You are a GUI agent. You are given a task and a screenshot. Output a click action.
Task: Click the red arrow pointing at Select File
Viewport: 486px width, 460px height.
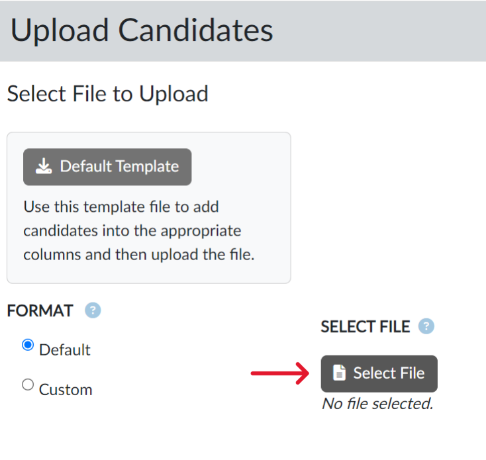tap(280, 374)
